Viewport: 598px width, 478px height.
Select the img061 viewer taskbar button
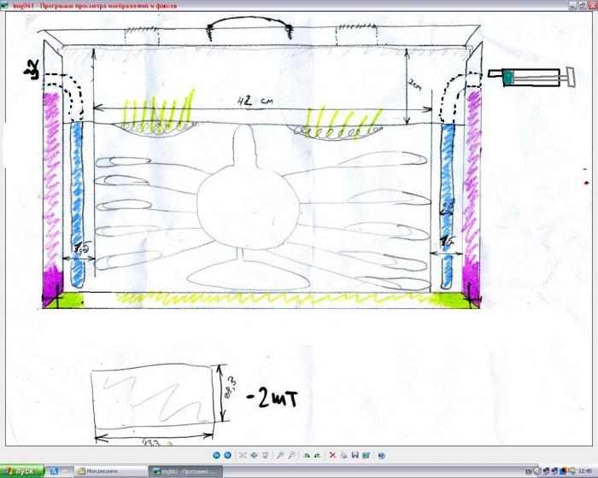pyautogui.click(x=185, y=471)
